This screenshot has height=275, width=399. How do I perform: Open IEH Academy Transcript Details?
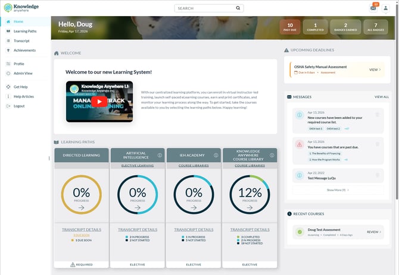194,230
